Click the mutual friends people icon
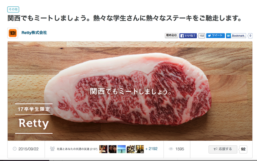 (52, 149)
